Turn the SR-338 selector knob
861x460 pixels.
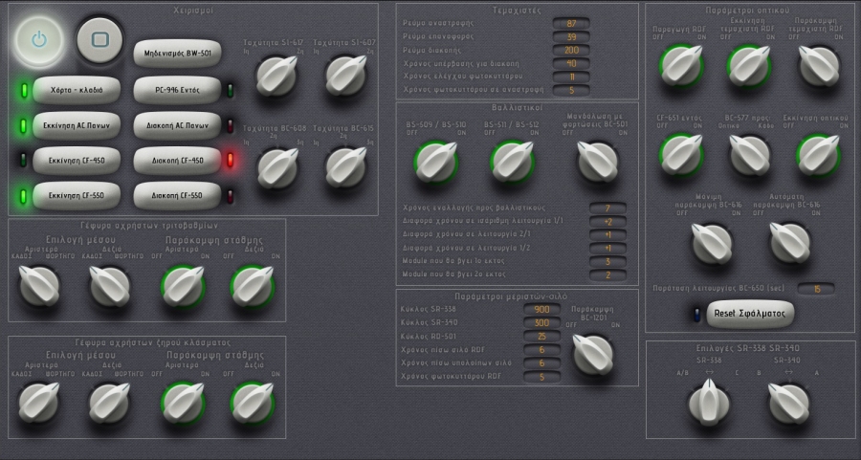(710, 402)
